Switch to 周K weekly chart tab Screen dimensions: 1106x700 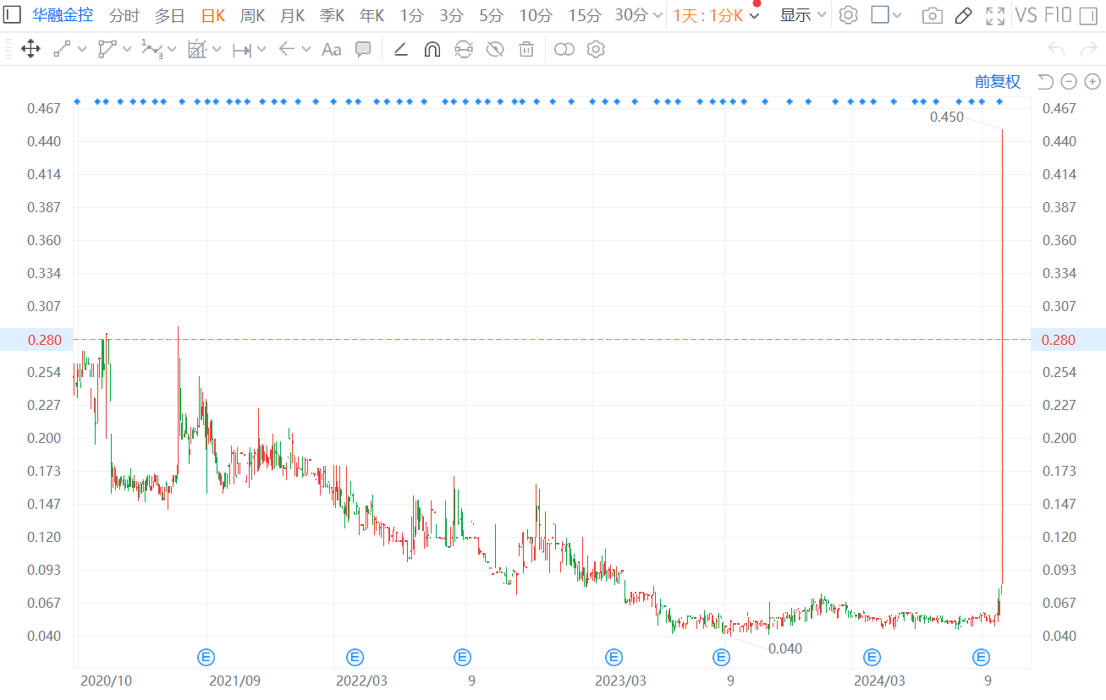point(253,15)
